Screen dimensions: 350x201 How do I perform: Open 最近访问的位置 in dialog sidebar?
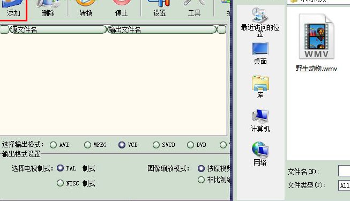click(260, 23)
